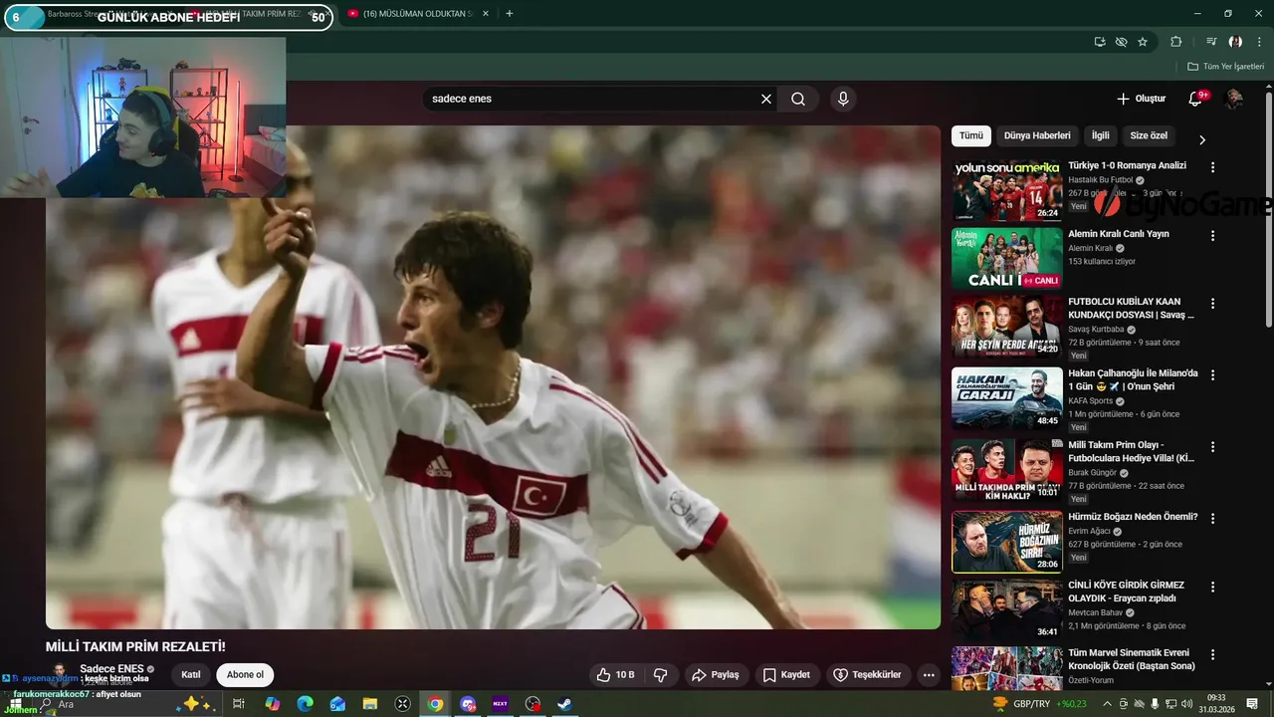
Task: Open options for Alemin Kıralı Canlı Yayın
Action: (1212, 236)
